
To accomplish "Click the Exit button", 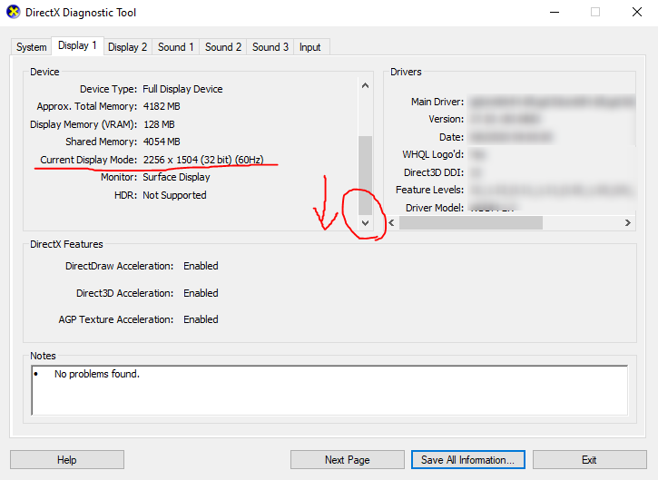I will click(x=589, y=460).
